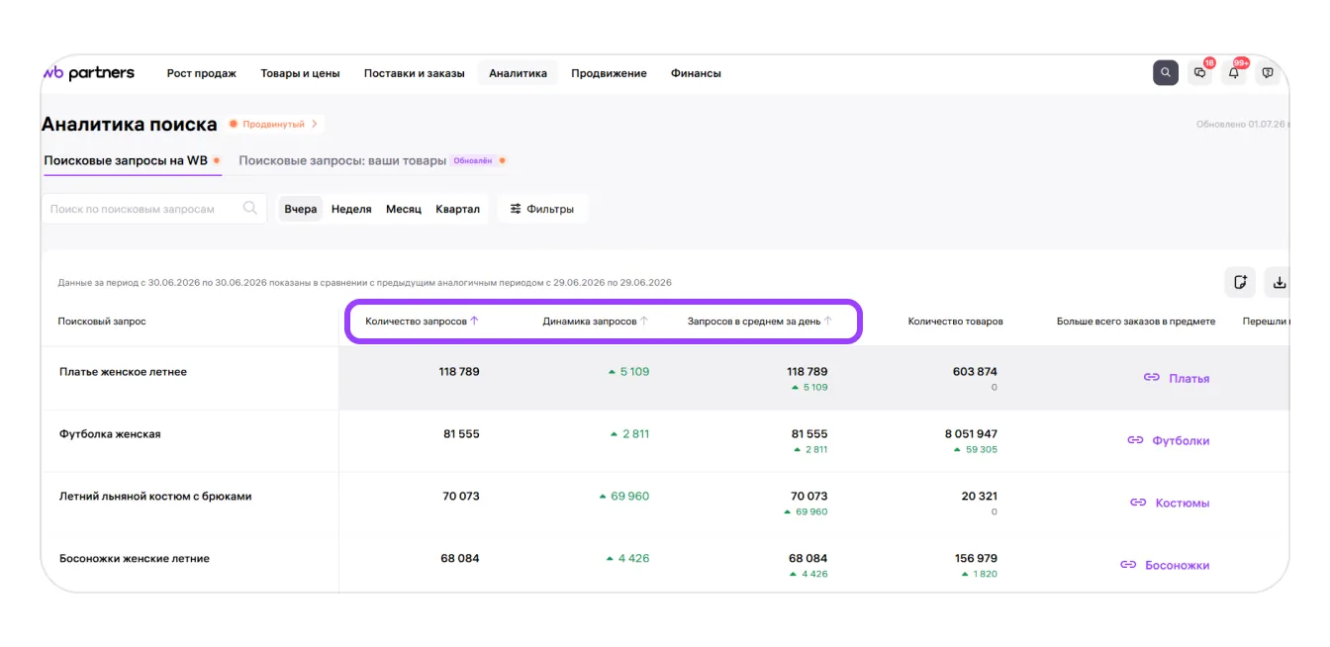This screenshot has height=647, width=1330.
Task: Click Платье женское летнее query
Action: click(123, 372)
